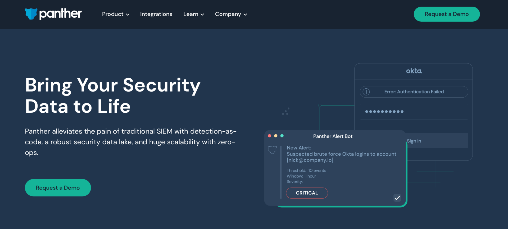
Task: Click Request a Demo below the hero text
Action: [x=58, y=188]
